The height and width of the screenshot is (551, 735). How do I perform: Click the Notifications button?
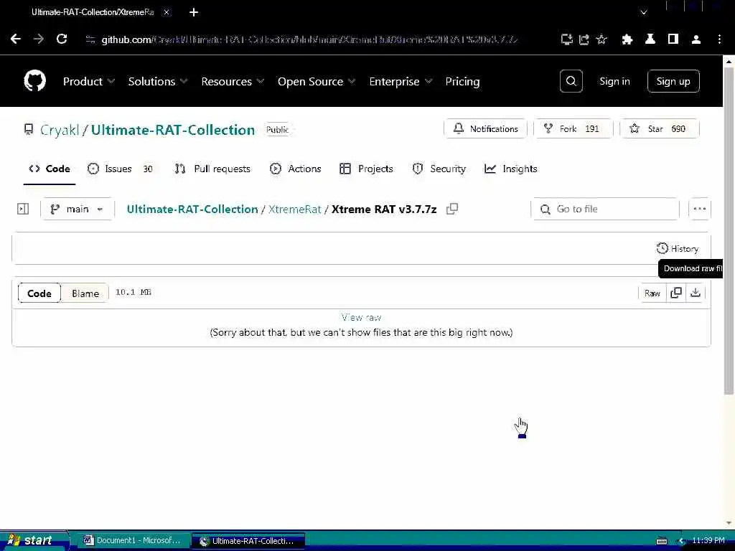tap(486, 129)
